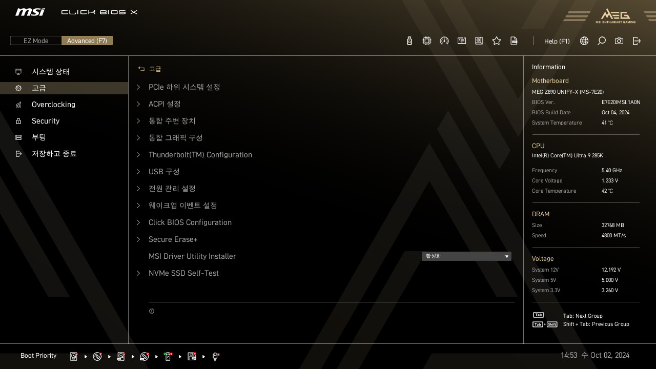The image size is (656, 369).
Task: Open MSI Driver Utility Installer dropdown
Action: (x=466, y=256)
